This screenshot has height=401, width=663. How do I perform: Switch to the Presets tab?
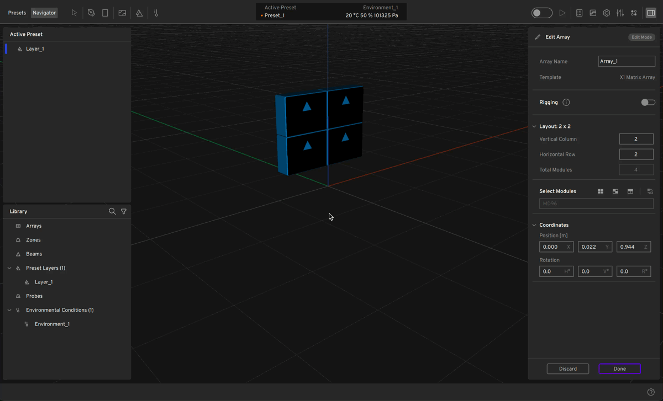click(x=17, y=13)
